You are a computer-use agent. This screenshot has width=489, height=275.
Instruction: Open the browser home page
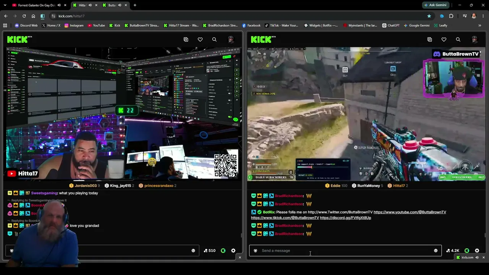pyautogui.click(x=33, y=16)
